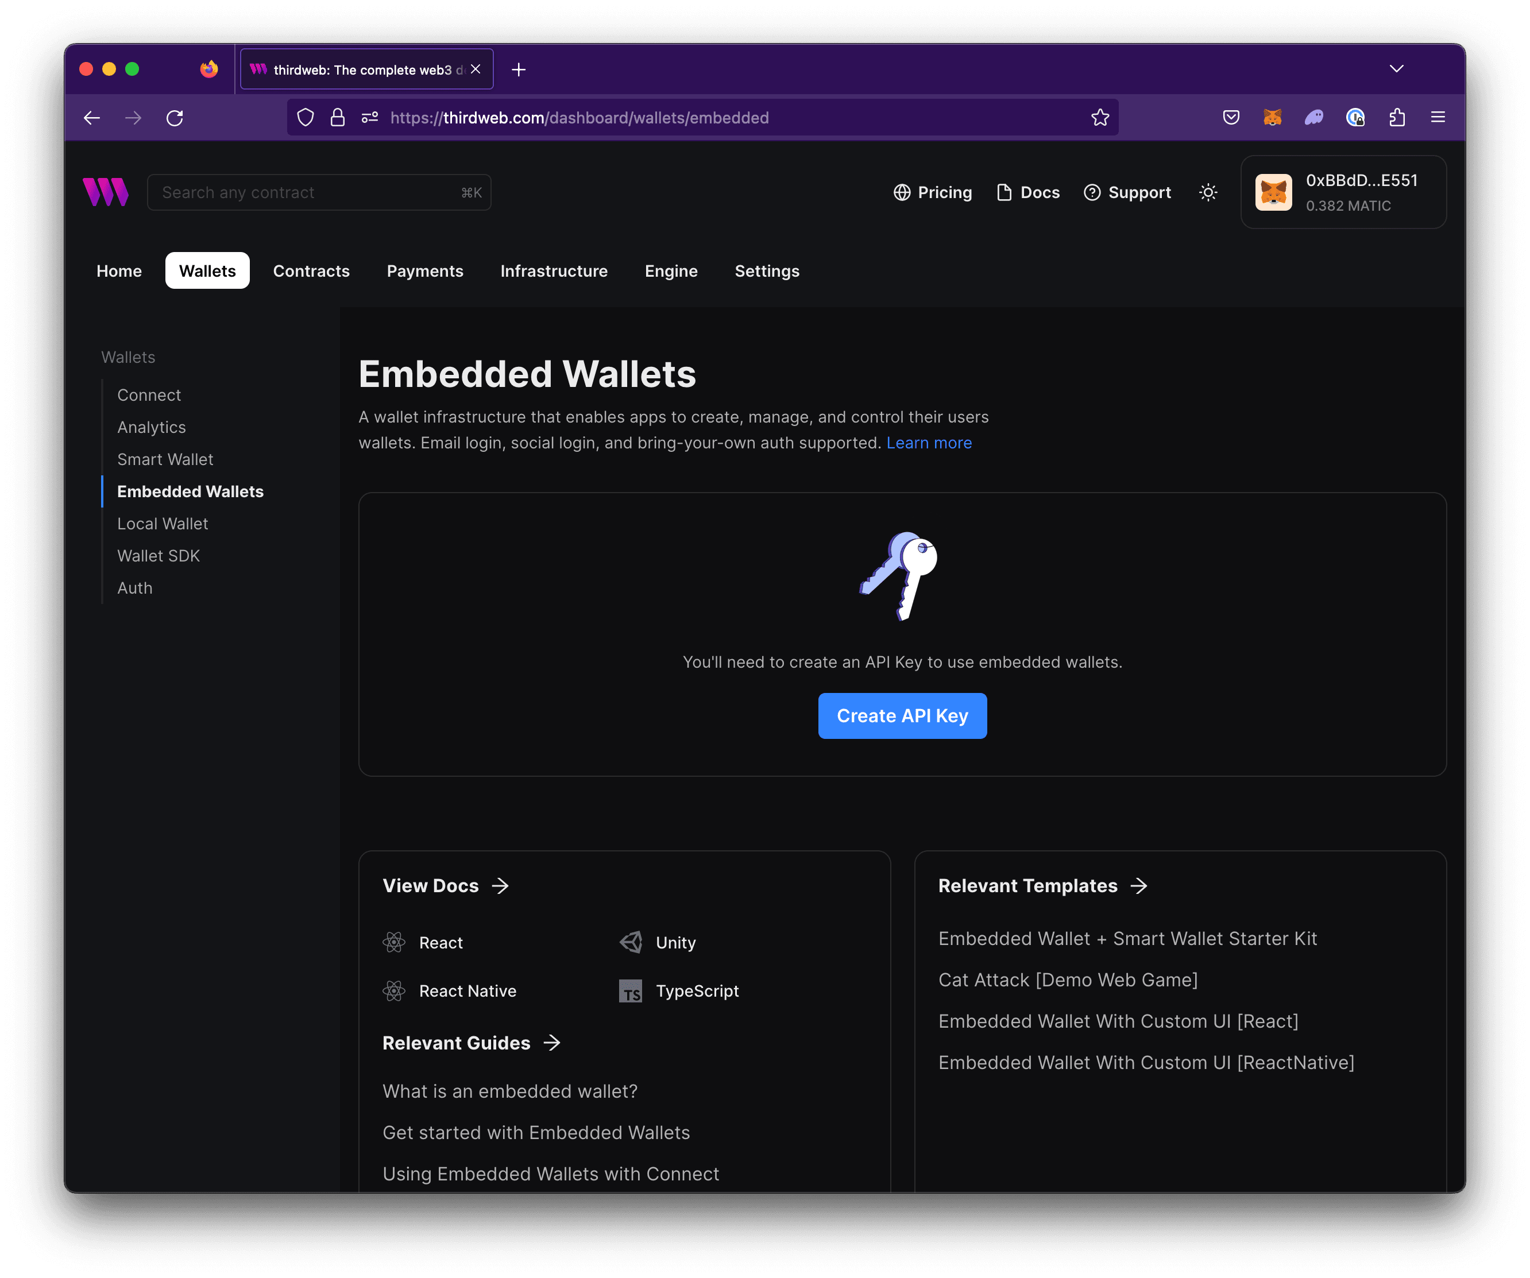
Task: Open the TypeScript docs link
Action: [697, 990]
